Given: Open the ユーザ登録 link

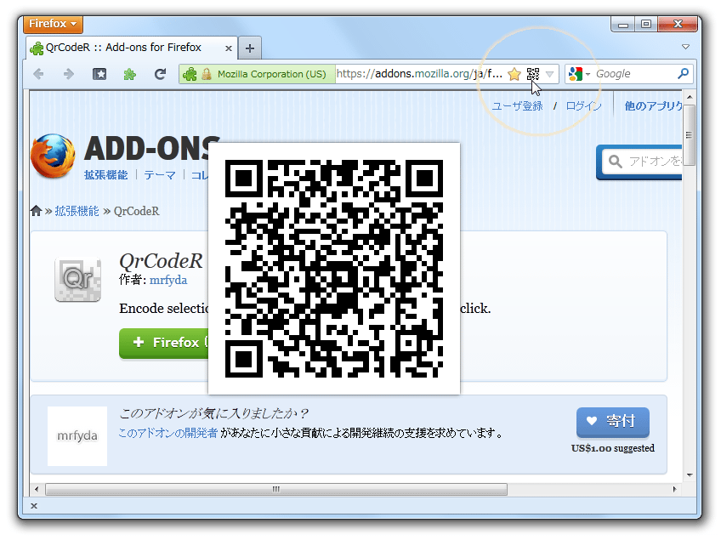Looking at the screenshot, I should (x=517, y=106).
